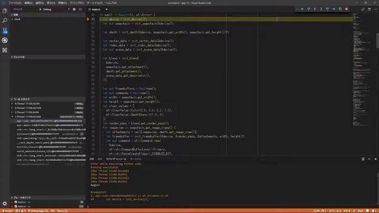Toggle the breakpoint at line 49 gutter
This screenshot has height=213, width=379.
click(x=88, y=19)
